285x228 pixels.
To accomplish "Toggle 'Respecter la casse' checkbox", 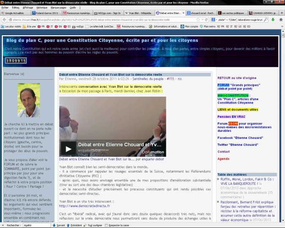I will 106,225.
